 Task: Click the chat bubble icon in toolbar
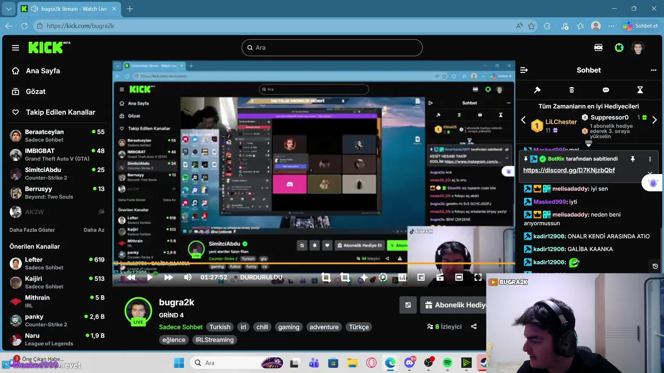(x=606, y=90)
